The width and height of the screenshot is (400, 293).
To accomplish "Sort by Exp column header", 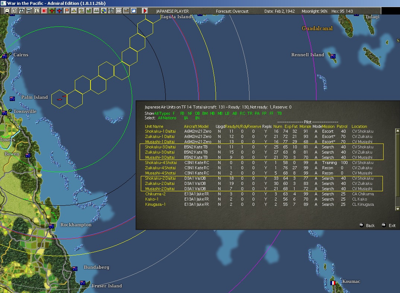I will (288, 126).
